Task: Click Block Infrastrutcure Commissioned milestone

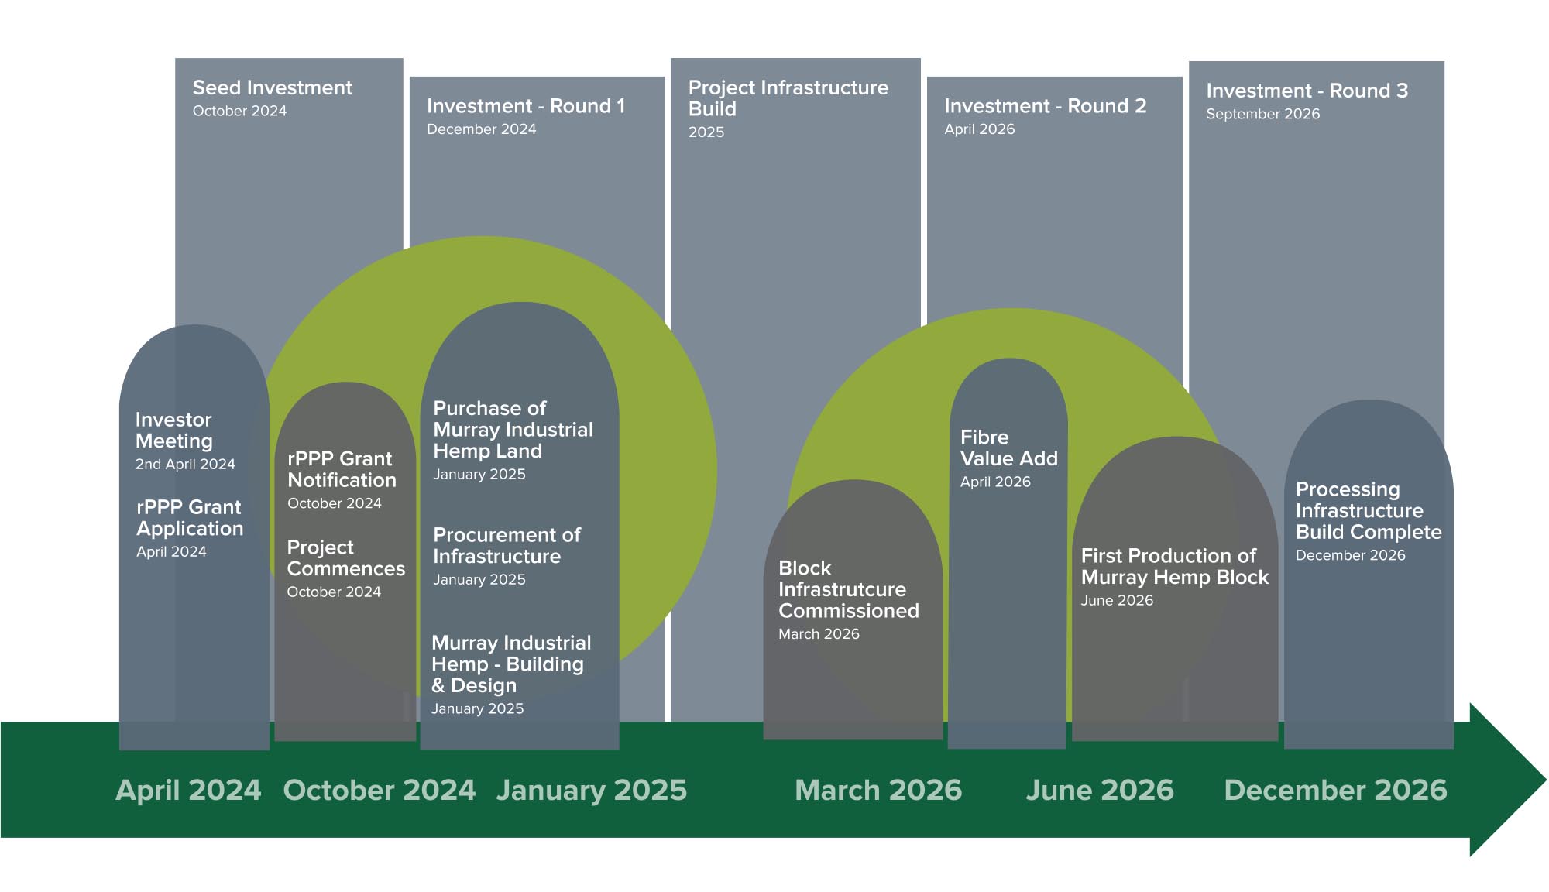Action: 848,589
